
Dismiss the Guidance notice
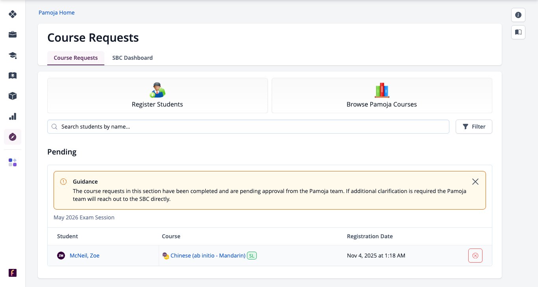(475, 182)
